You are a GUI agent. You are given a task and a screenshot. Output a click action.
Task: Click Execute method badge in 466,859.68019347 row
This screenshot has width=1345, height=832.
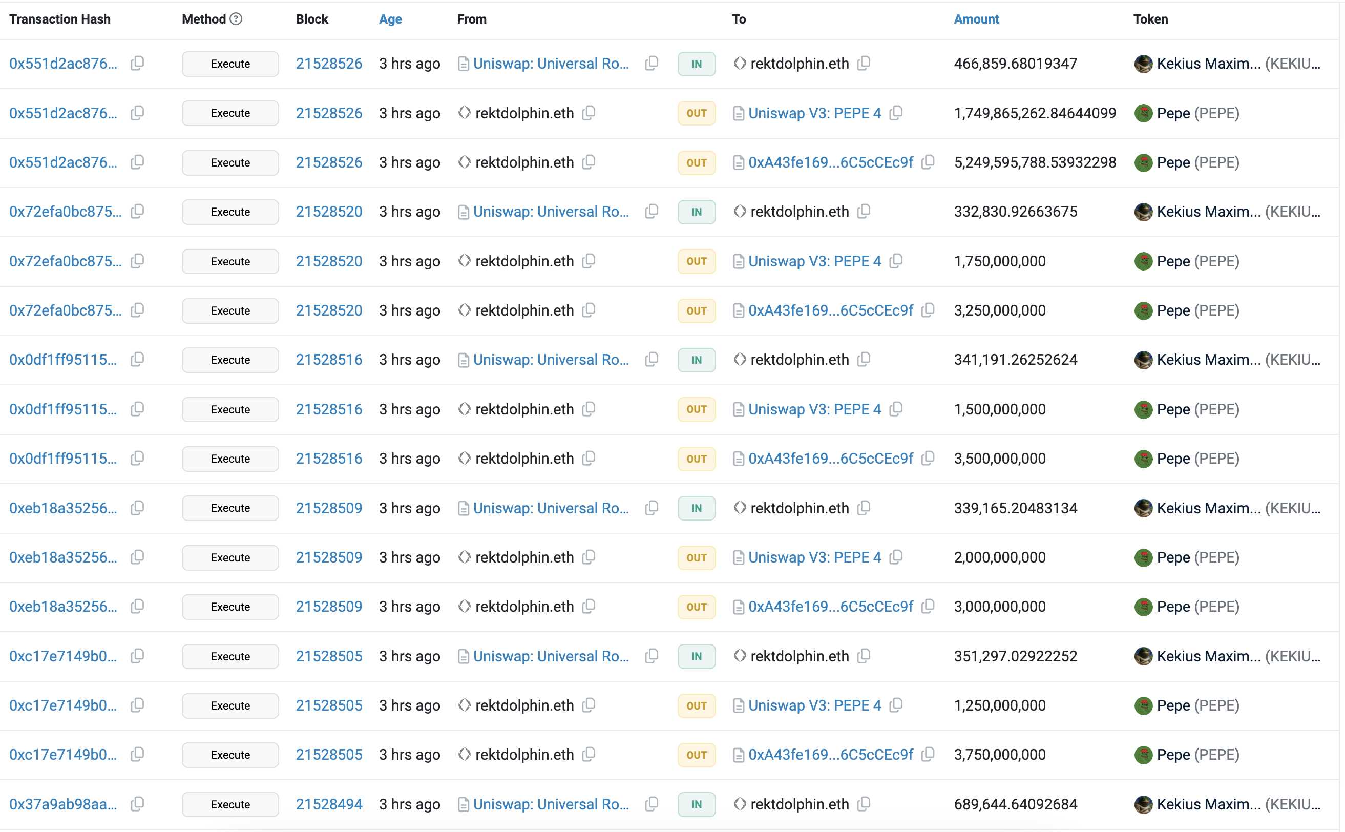[x=230, y=64]
